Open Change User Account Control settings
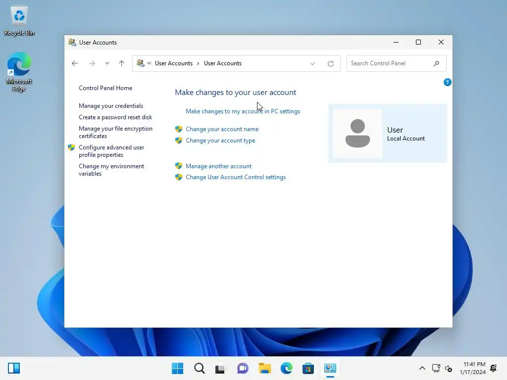The height and width of the screenshot is (380, 507). click(x=236, y=177)
